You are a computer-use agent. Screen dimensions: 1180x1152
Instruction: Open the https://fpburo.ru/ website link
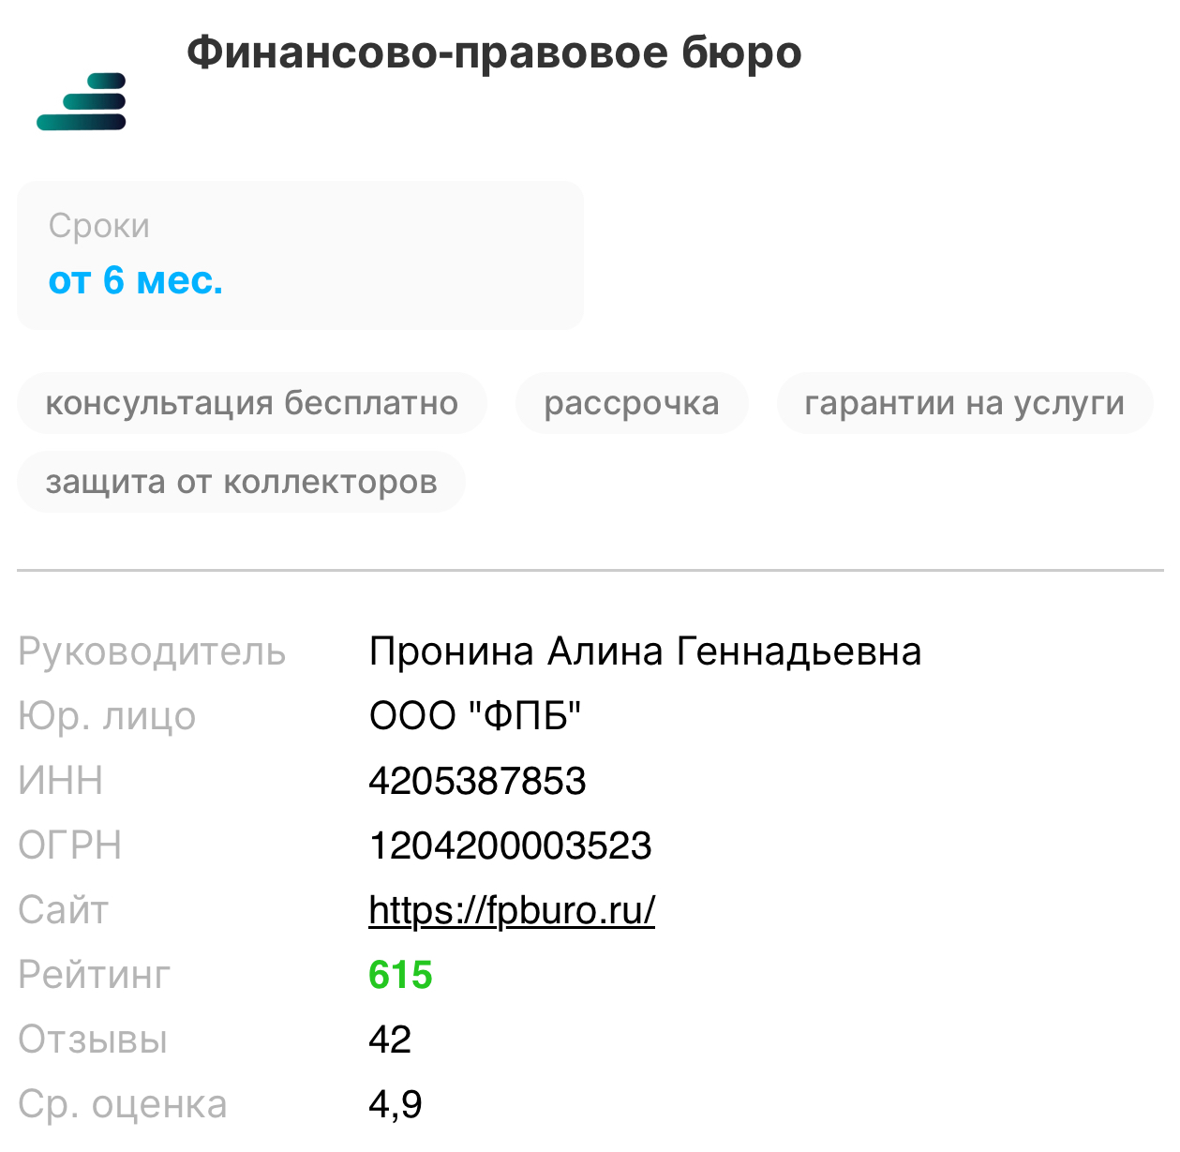(x=512, y=910)
